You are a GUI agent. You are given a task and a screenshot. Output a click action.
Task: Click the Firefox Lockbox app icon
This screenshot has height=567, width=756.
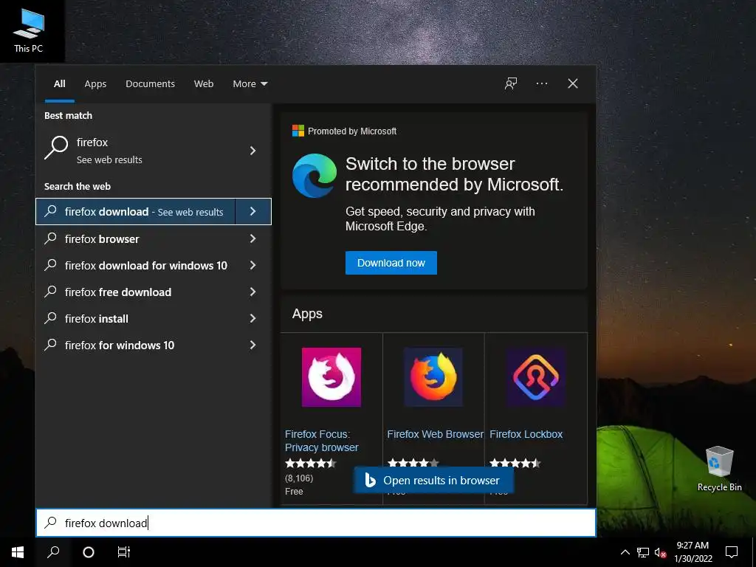[536, 377]
